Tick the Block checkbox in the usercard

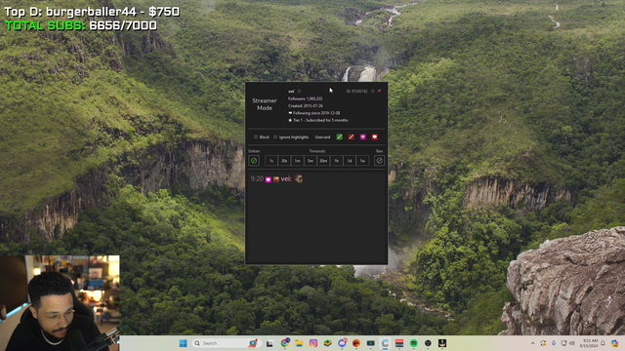(x=256, y=136)
